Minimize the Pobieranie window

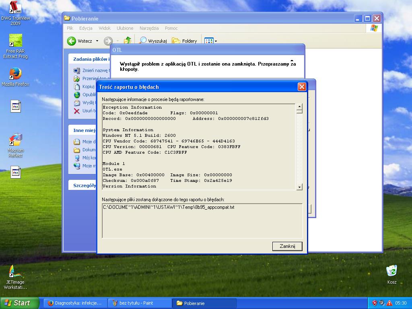coord(358,19)
